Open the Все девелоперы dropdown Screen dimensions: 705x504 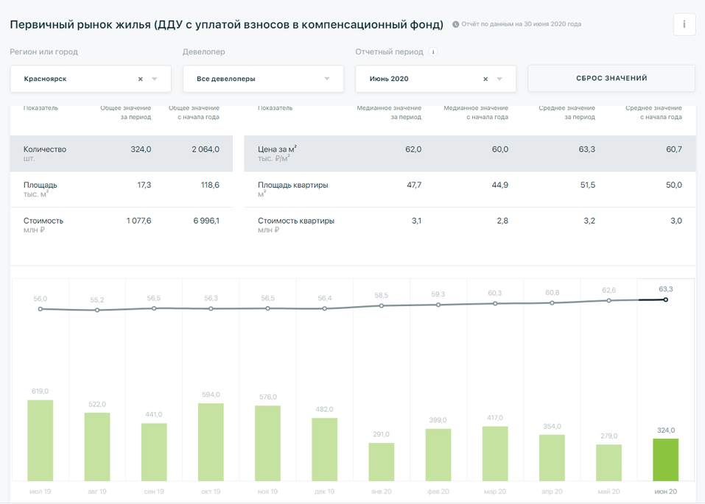(x=263, y=79)
